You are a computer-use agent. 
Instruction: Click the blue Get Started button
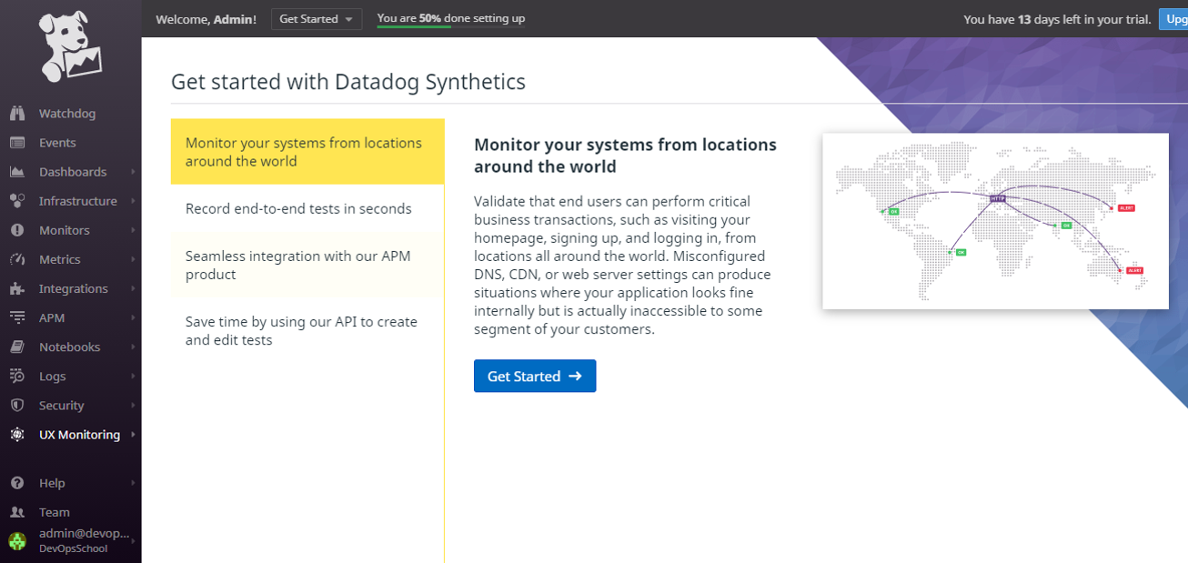click(534, 376)
